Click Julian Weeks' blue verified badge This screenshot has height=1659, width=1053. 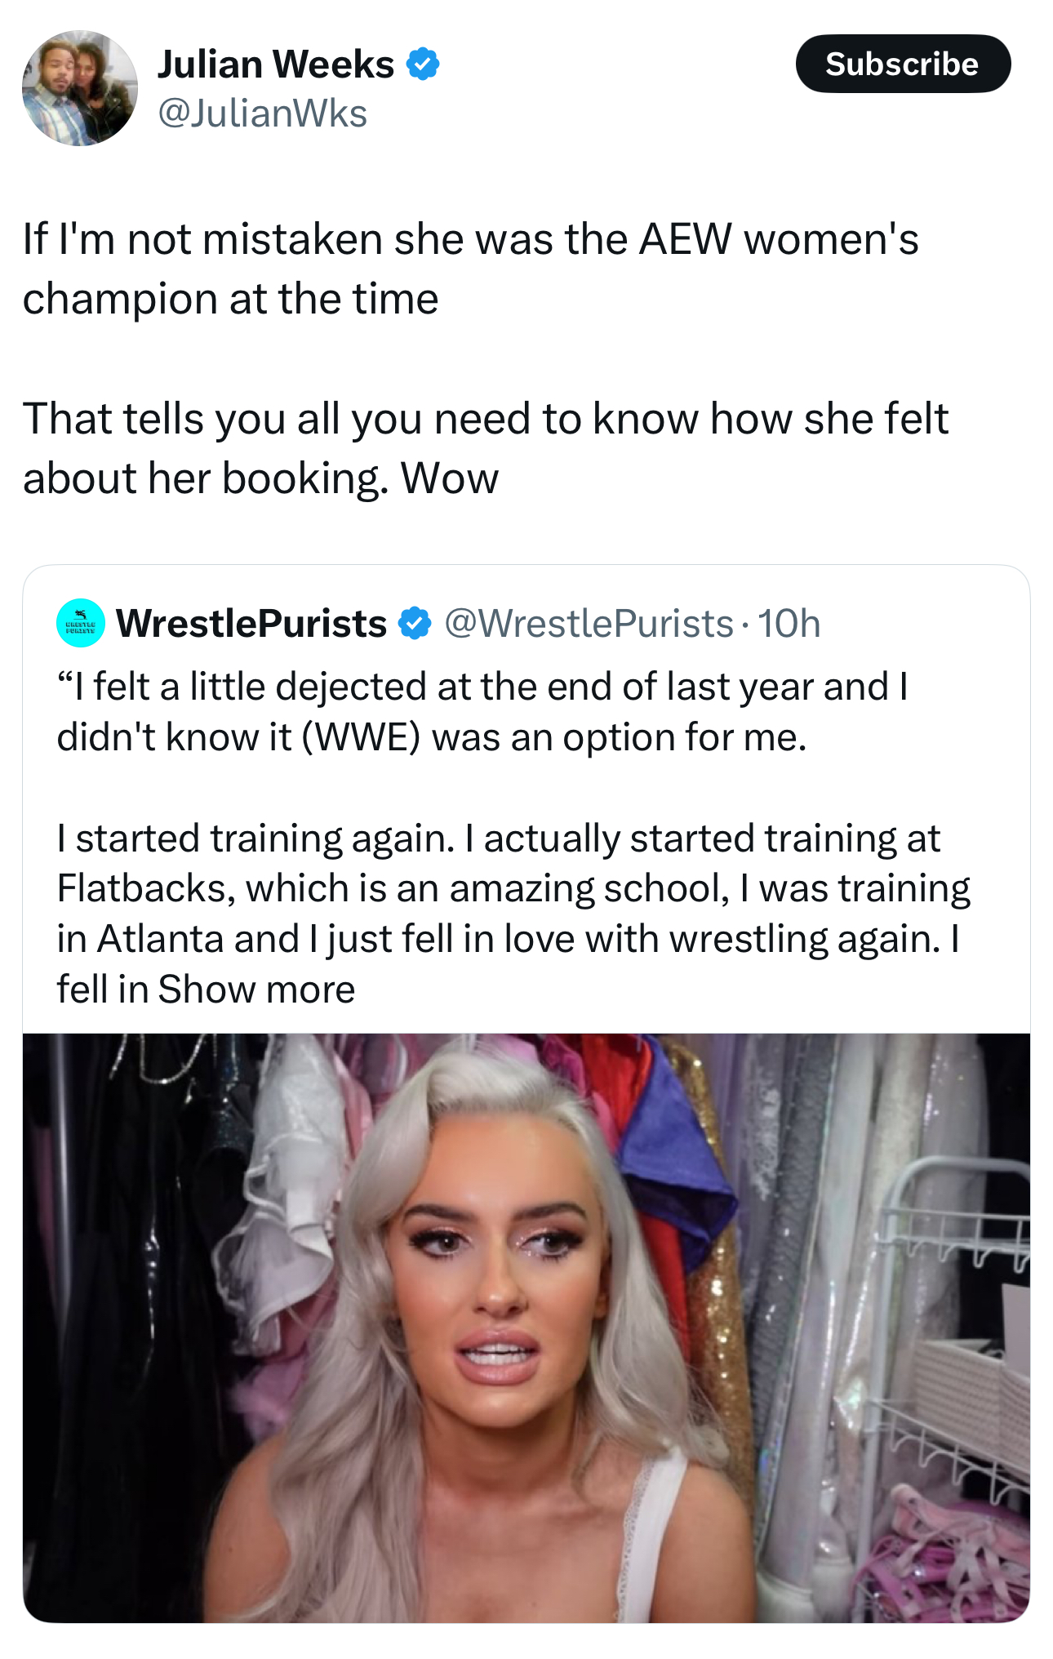coord(423,64)
